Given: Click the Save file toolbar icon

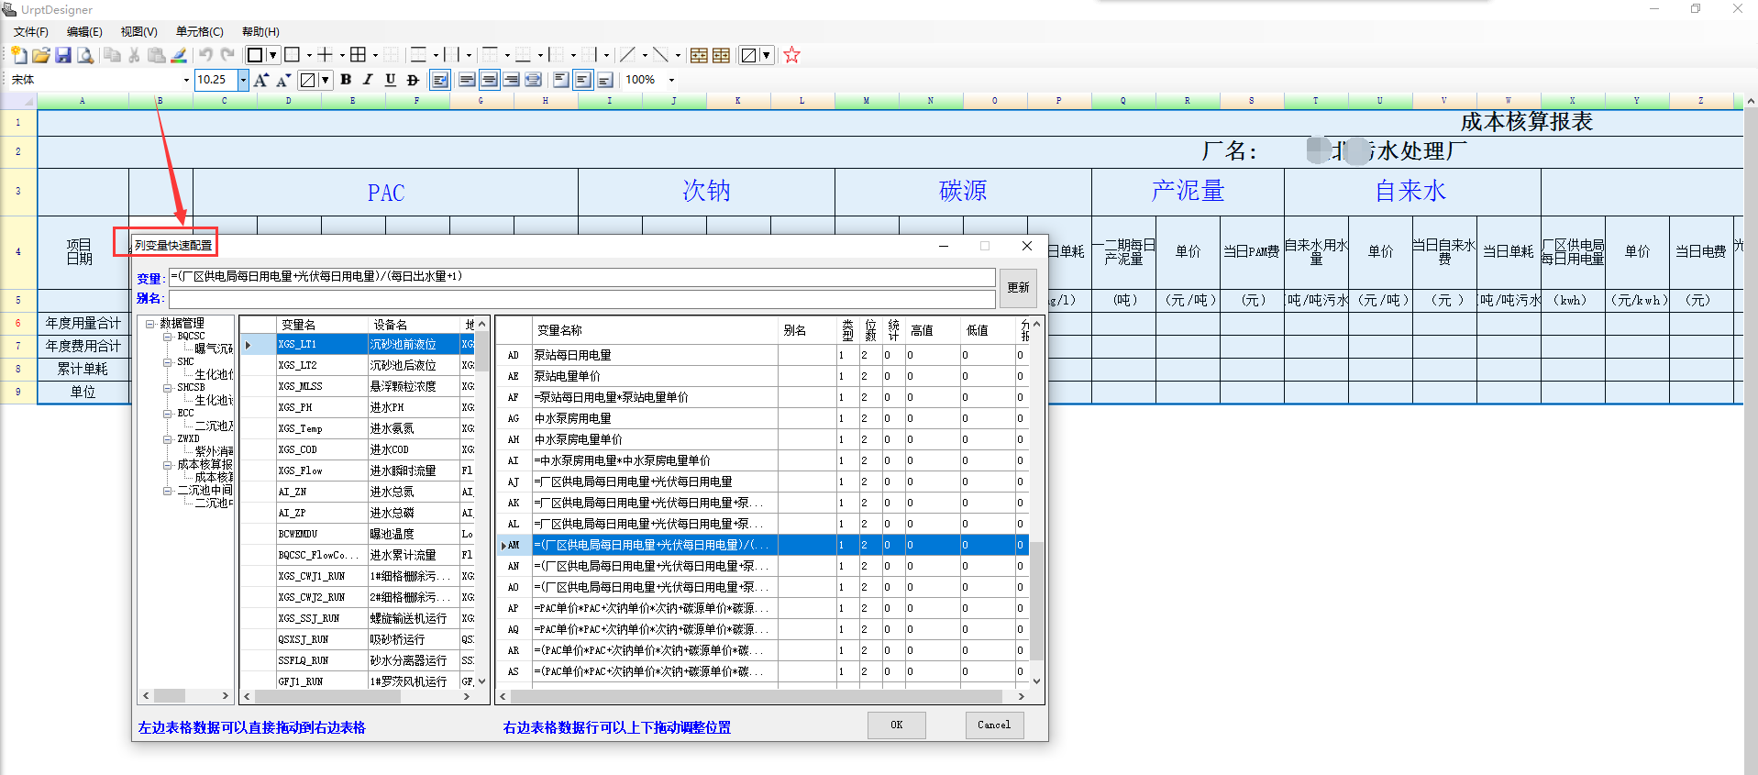Looking at the screenshot, I should coord(63,56).
